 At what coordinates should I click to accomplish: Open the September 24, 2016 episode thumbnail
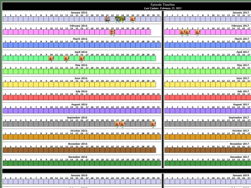point(123,124)
